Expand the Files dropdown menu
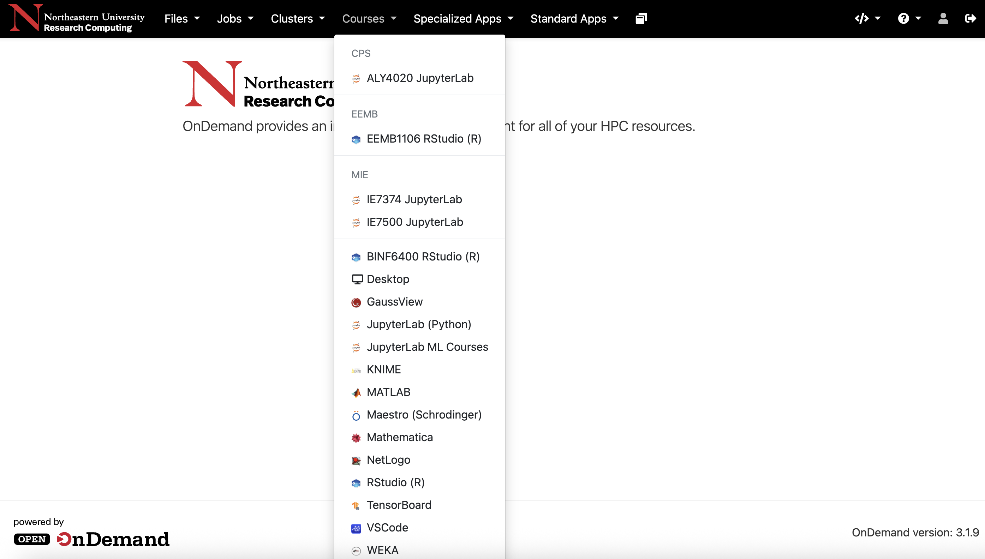 point(182,18)
